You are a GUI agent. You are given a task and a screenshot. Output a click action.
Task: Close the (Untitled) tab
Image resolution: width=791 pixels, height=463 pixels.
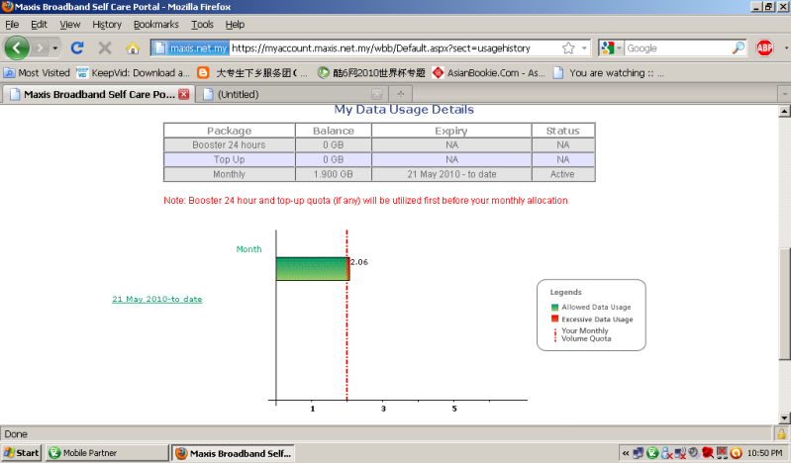377,94
